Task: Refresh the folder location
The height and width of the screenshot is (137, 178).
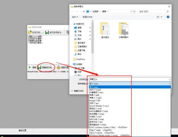Action: point(135,12)
